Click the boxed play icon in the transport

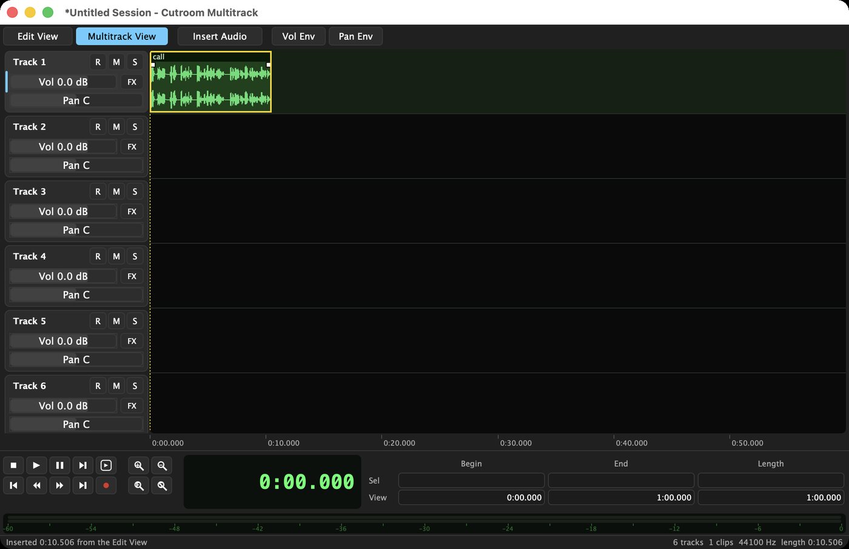click(x=106, y=465)
